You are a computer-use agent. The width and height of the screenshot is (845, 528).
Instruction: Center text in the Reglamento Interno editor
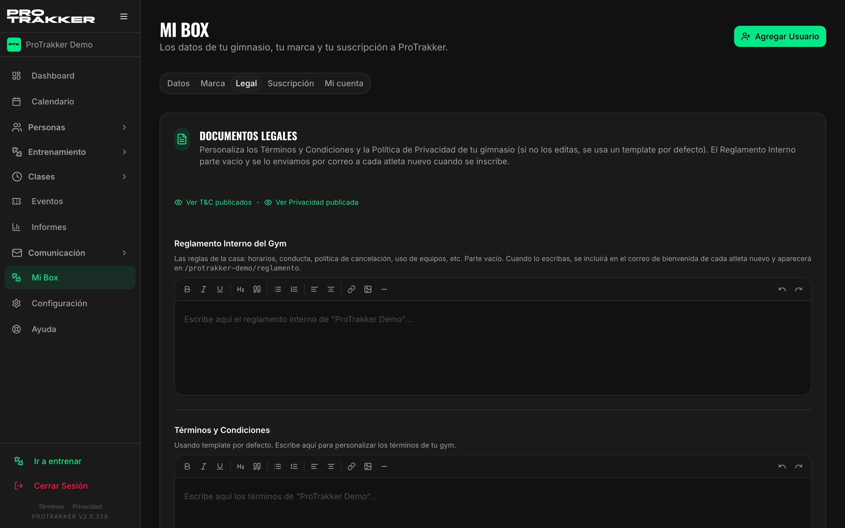pyautogui.click(x=331, y=289)
